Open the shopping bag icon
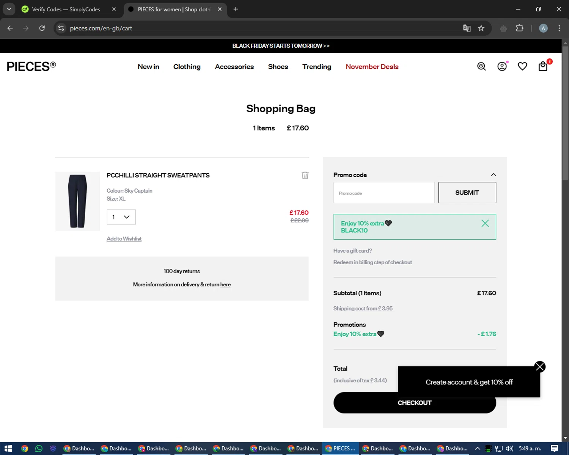 (543, 66)
